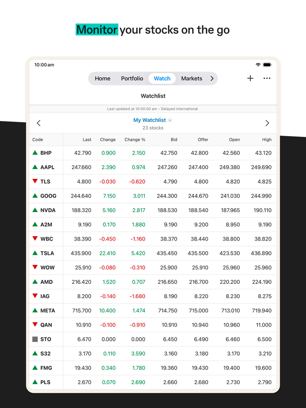The height and width of the screenshot is (408, 306).
Task: Sort by the Last column header
Action: pyautogui.click(x=87, y=139)
